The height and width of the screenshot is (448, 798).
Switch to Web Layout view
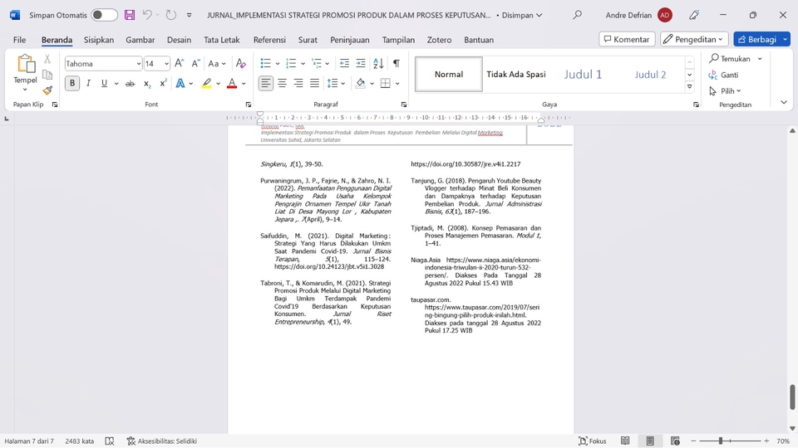click(675, 441)
